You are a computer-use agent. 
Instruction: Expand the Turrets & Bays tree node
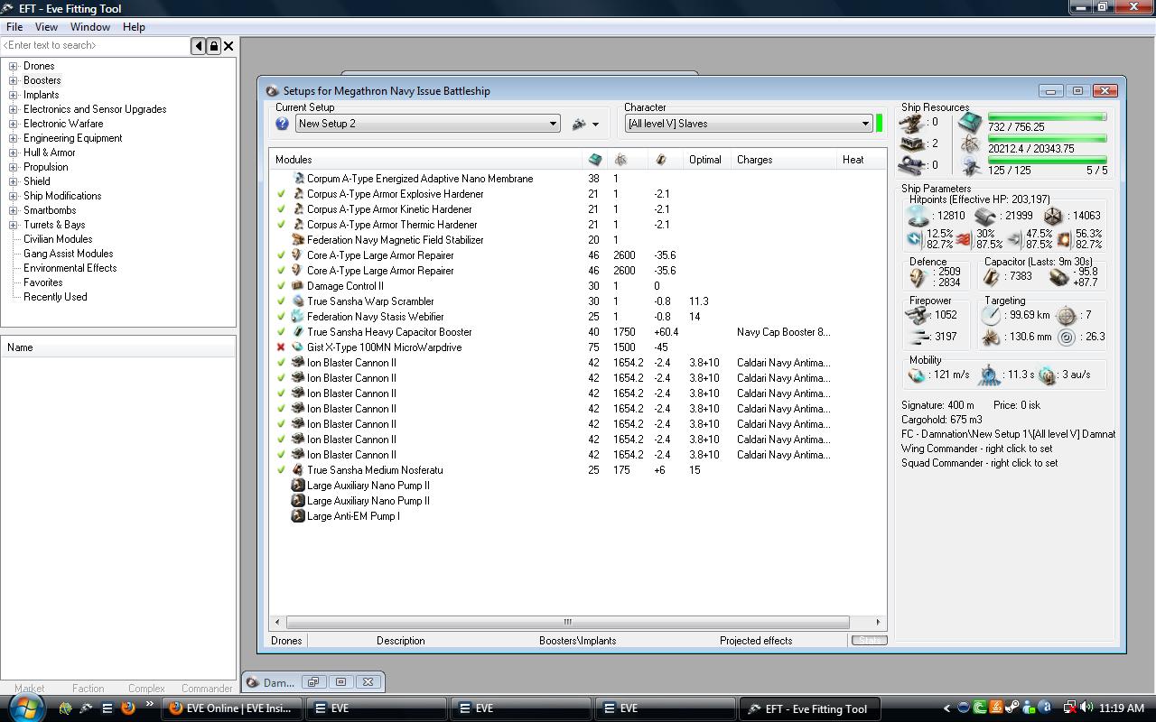click(14, 225)
